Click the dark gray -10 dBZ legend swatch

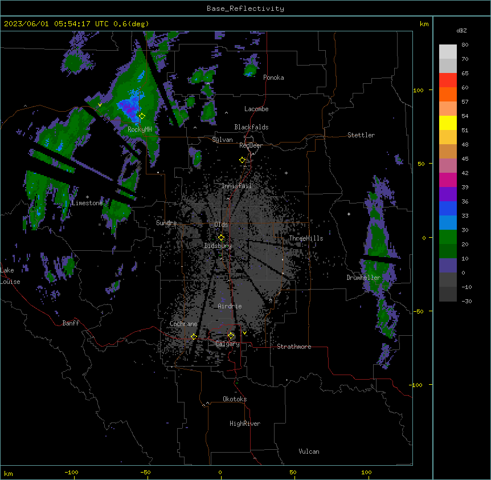[448, 294]
